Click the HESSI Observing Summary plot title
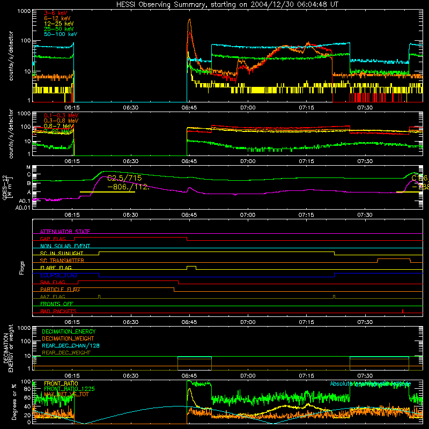429x429 pixels. [227, 5]
